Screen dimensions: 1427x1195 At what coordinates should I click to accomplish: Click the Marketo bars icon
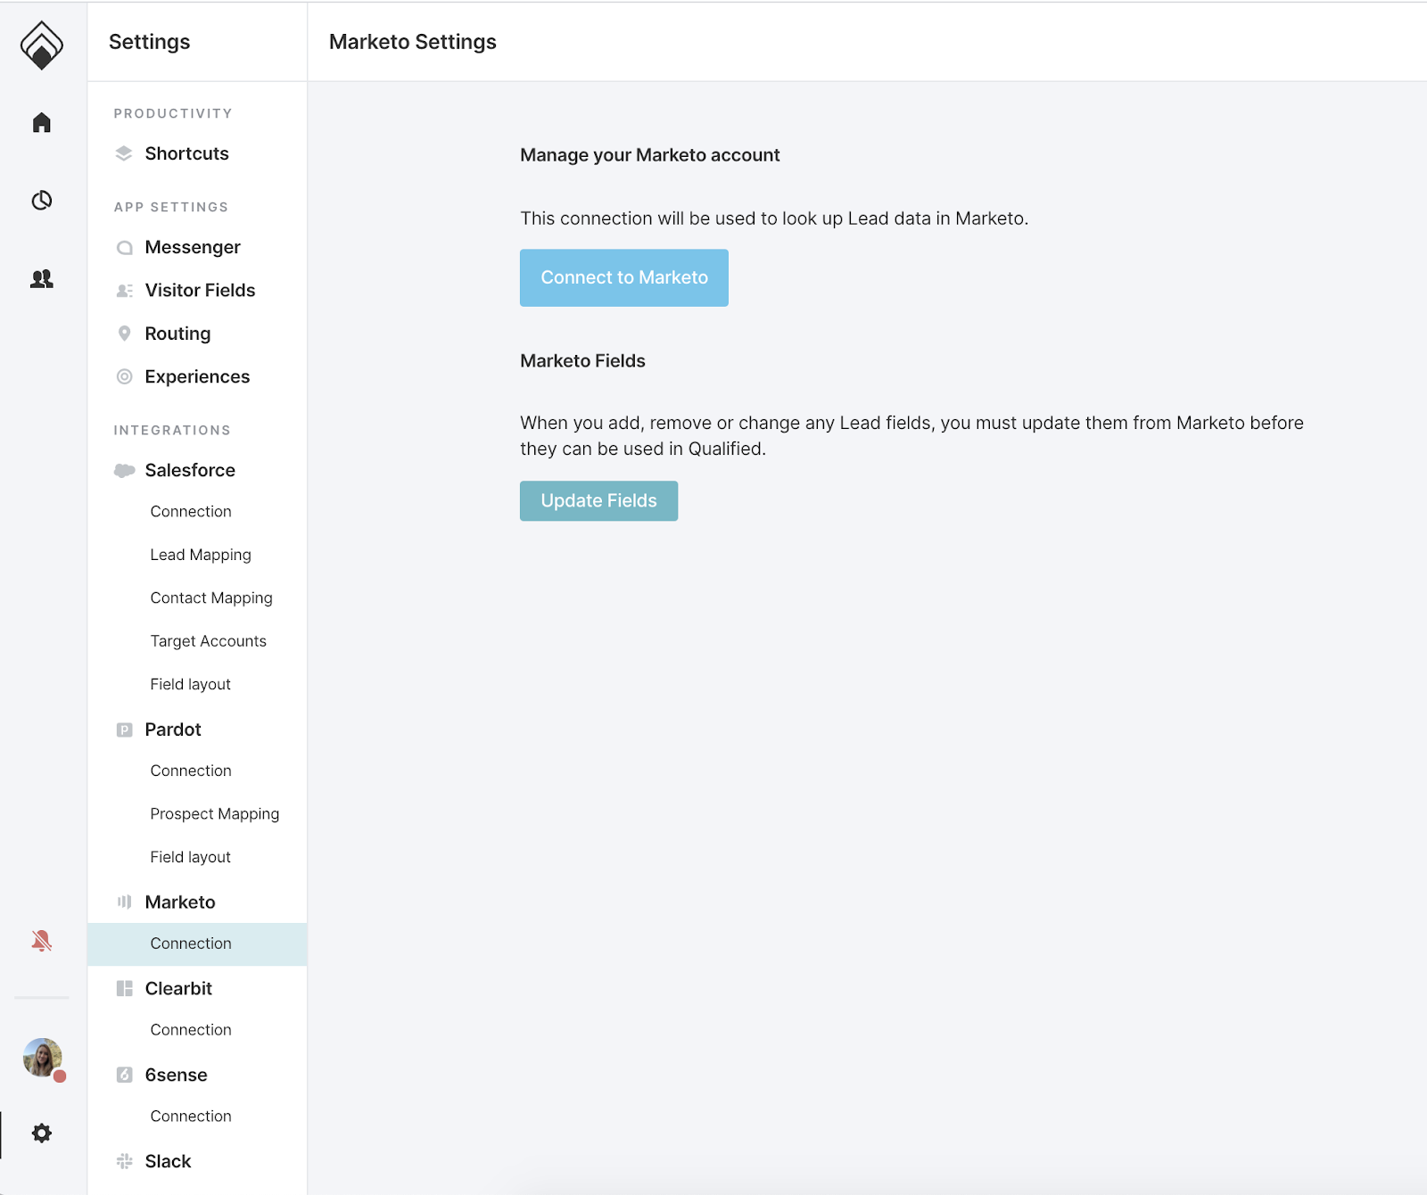[x=125, y=902]
